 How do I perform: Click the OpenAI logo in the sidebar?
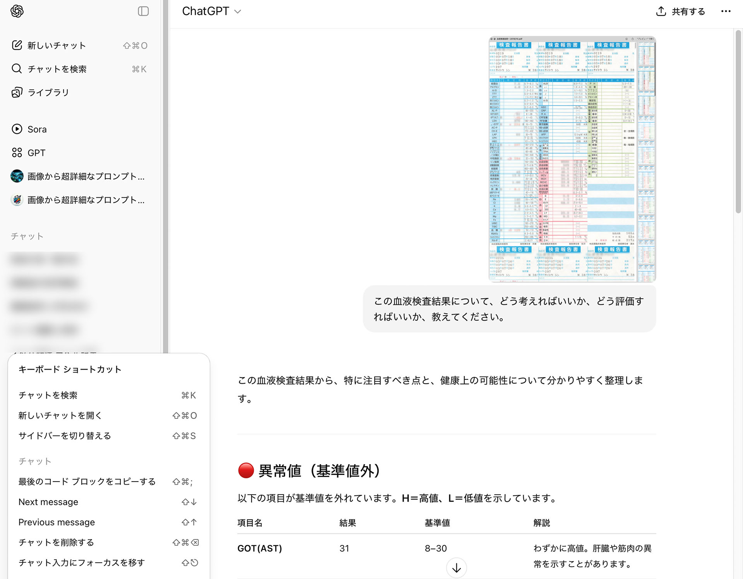(16, 11)
